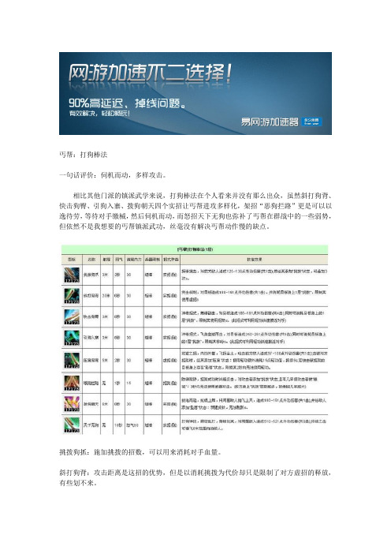Viewport: 391px width, 554px height.
Task: Click the 回气 column header
Action: (119, 260)
